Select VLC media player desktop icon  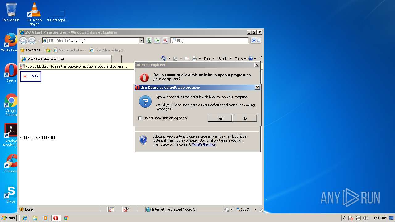(x=34, y=14)
